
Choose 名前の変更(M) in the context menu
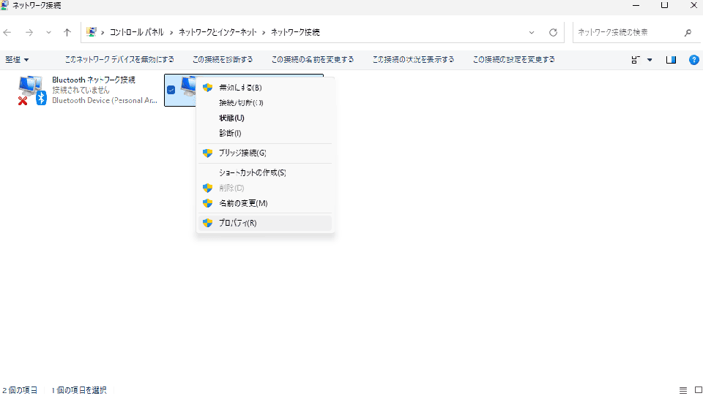click(265, 203)
